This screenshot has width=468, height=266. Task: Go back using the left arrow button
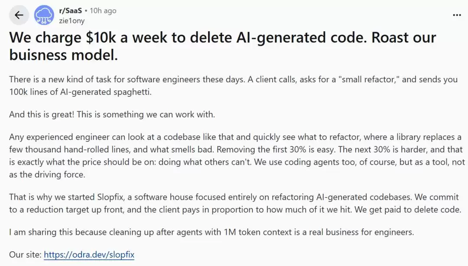[x=19, y=15]
